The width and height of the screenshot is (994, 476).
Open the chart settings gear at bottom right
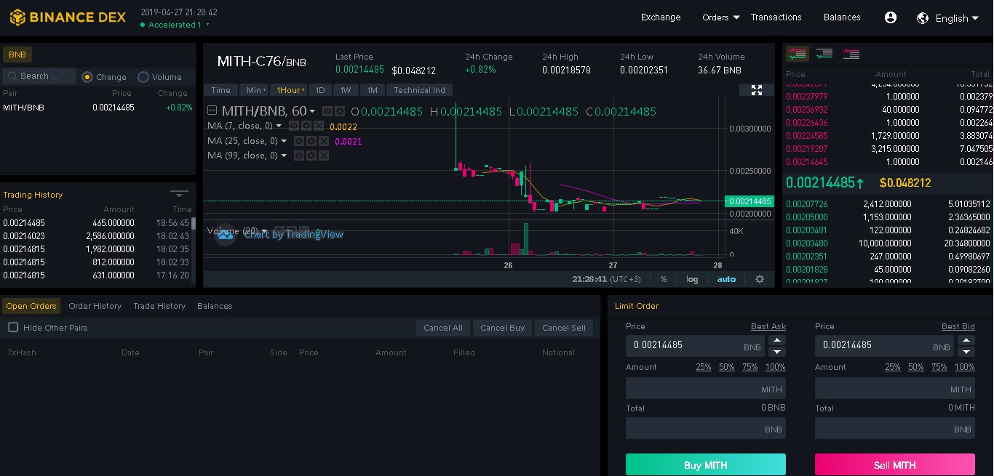pos(759,278)
